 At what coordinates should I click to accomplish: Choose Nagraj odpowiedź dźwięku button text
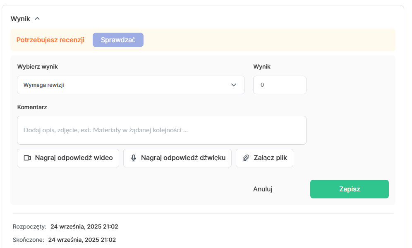pos(183,158)
